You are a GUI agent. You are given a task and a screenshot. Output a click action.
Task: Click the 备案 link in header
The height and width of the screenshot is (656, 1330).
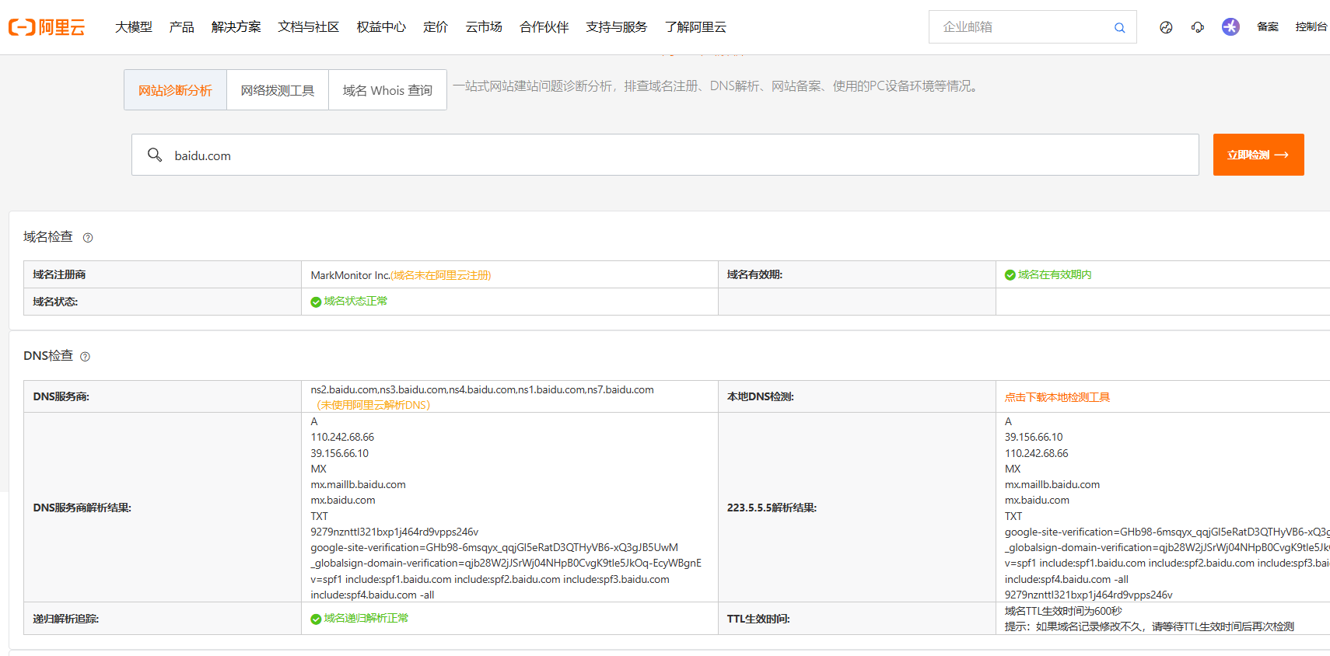(x=1268, y=27)
